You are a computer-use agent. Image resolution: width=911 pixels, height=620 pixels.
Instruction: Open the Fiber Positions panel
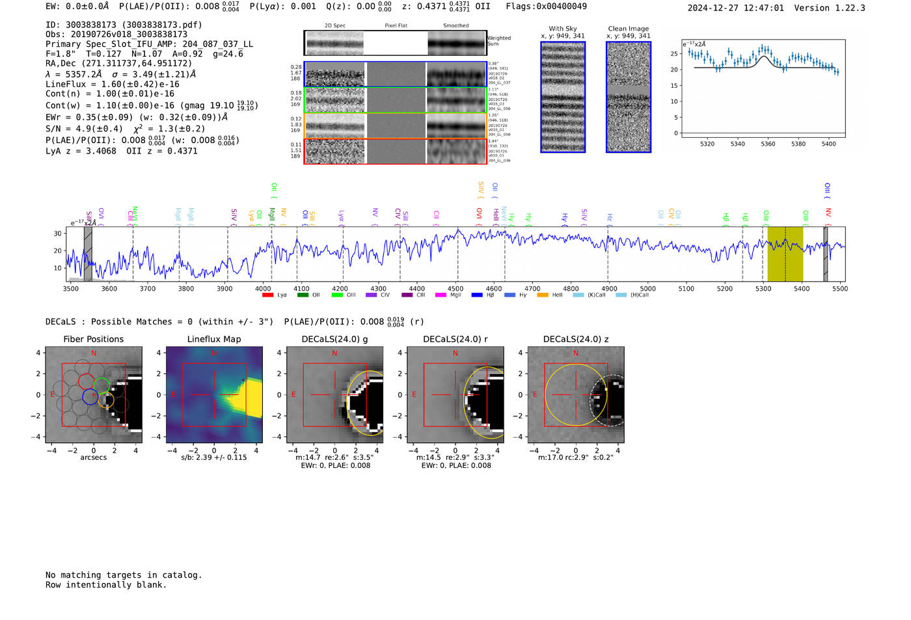click(94, 395)
